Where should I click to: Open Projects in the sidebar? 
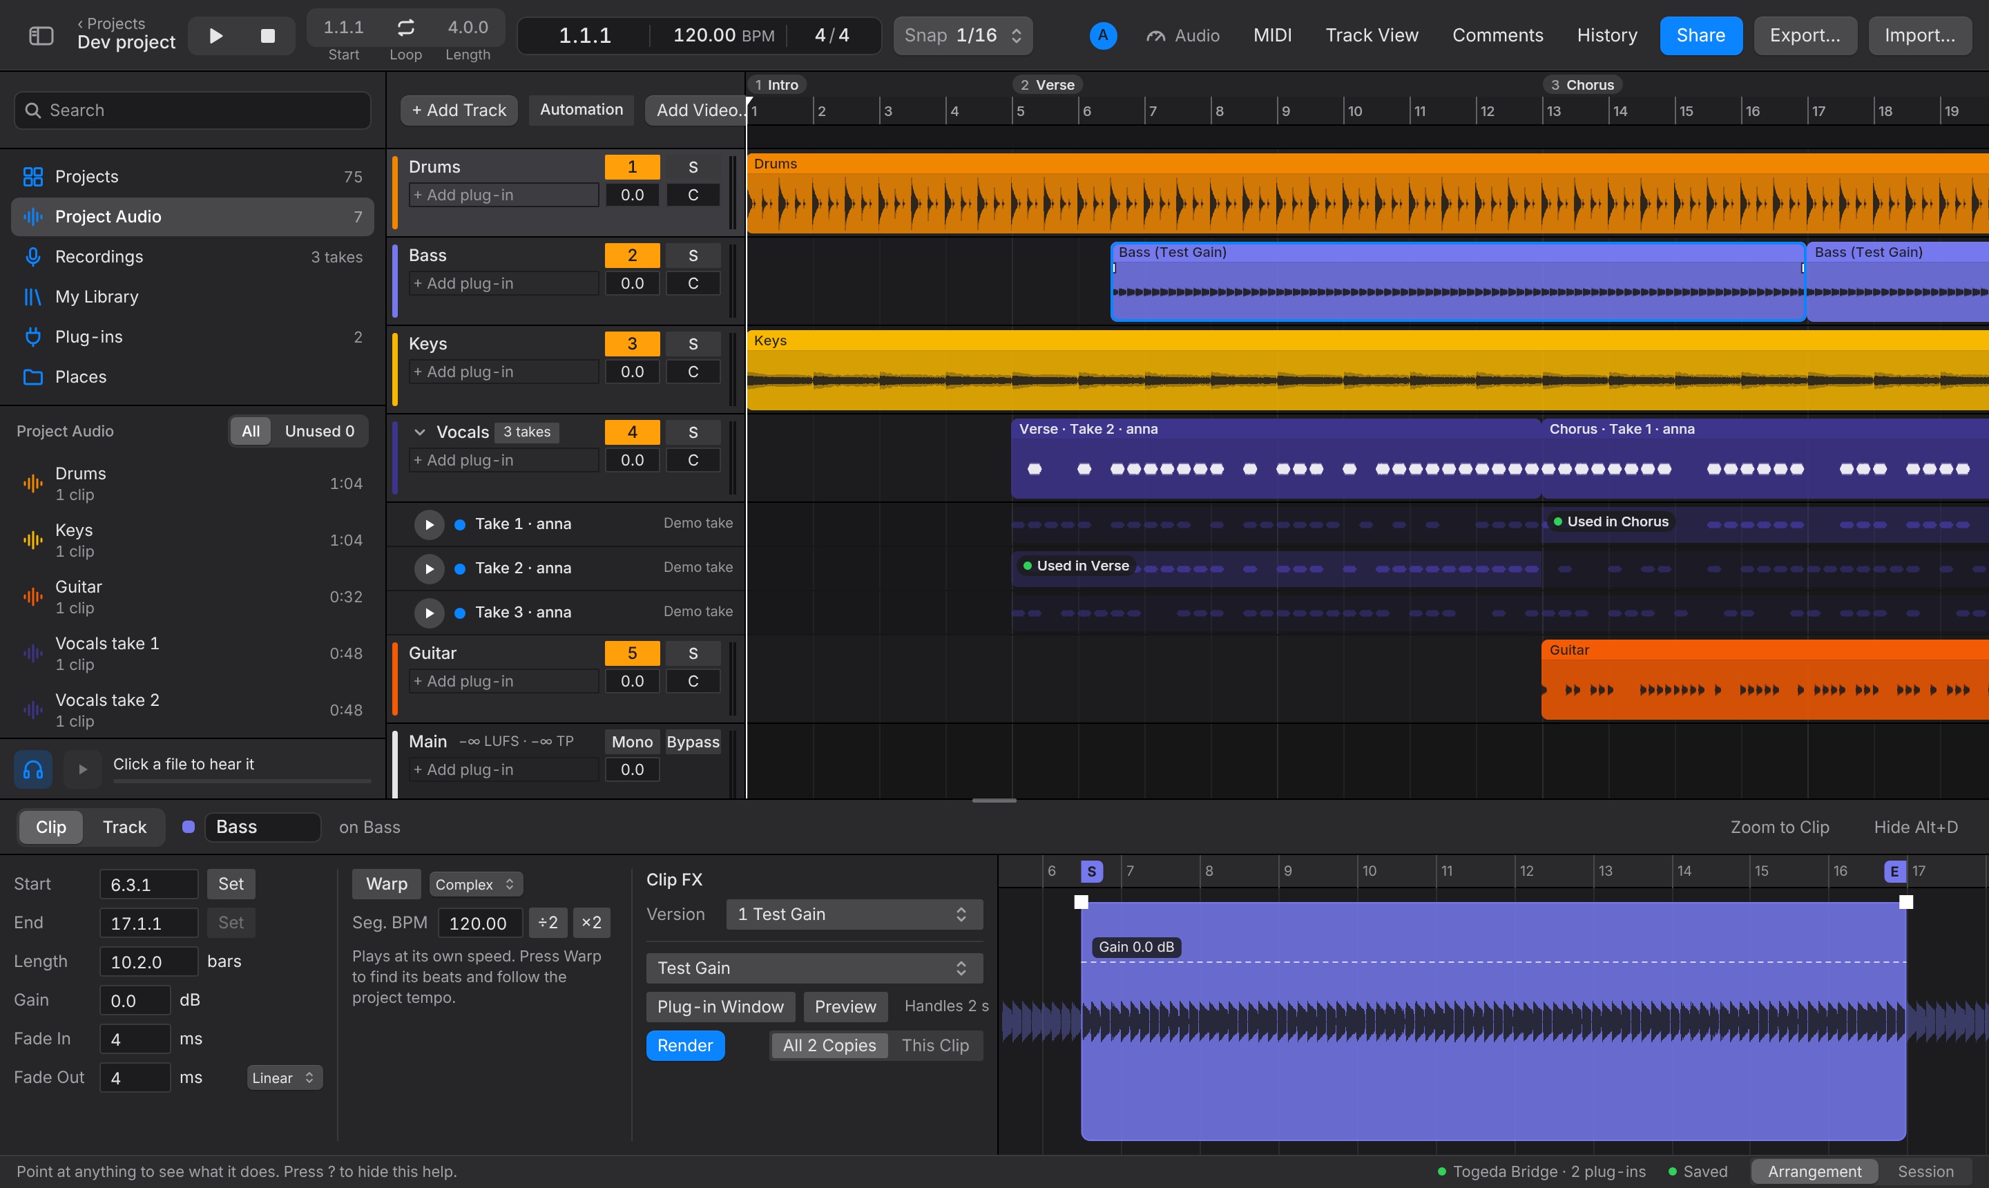tap(192, 176)
